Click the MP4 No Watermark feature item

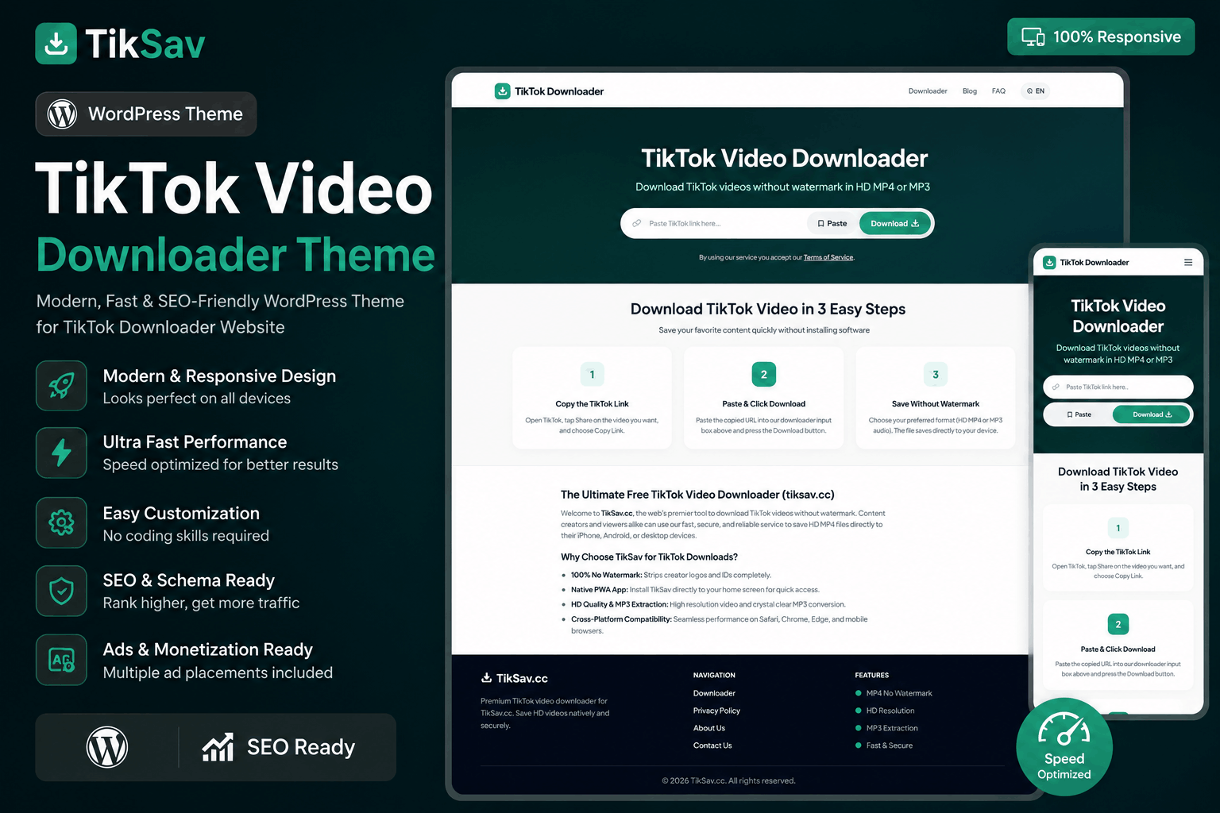coord(894,693)
